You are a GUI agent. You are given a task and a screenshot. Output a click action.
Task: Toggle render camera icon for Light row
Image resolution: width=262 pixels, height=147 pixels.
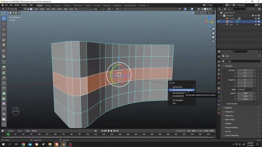(259, 24)
